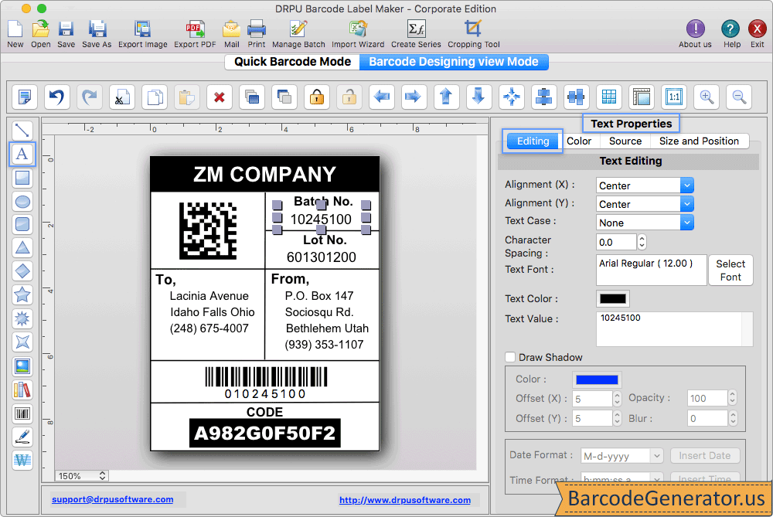Click the blue down arrow icon
This screenshot has height=517, width=773.
(x=478, y=97)
